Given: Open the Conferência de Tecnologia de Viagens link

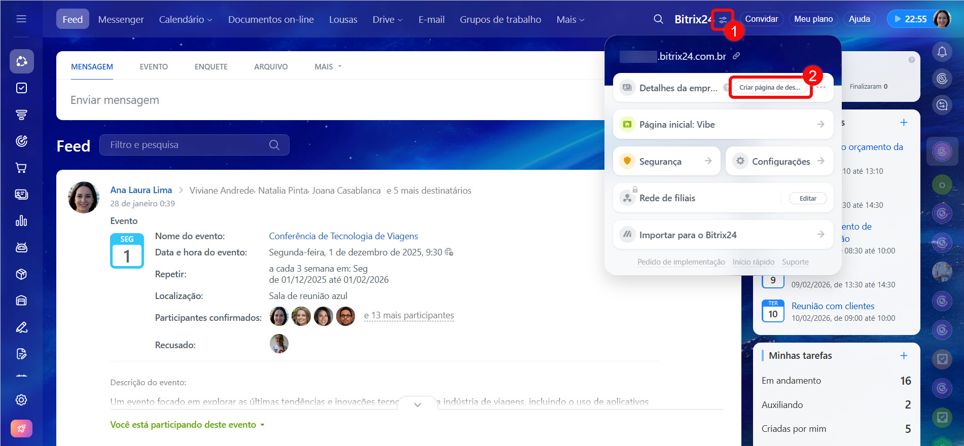Looking at the screenshot, I should pos(343,236).
